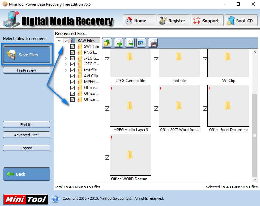This screenshot has width=260, height=206.
Task: Select the AVI Clip tree item
Action: tap(91, 76)
